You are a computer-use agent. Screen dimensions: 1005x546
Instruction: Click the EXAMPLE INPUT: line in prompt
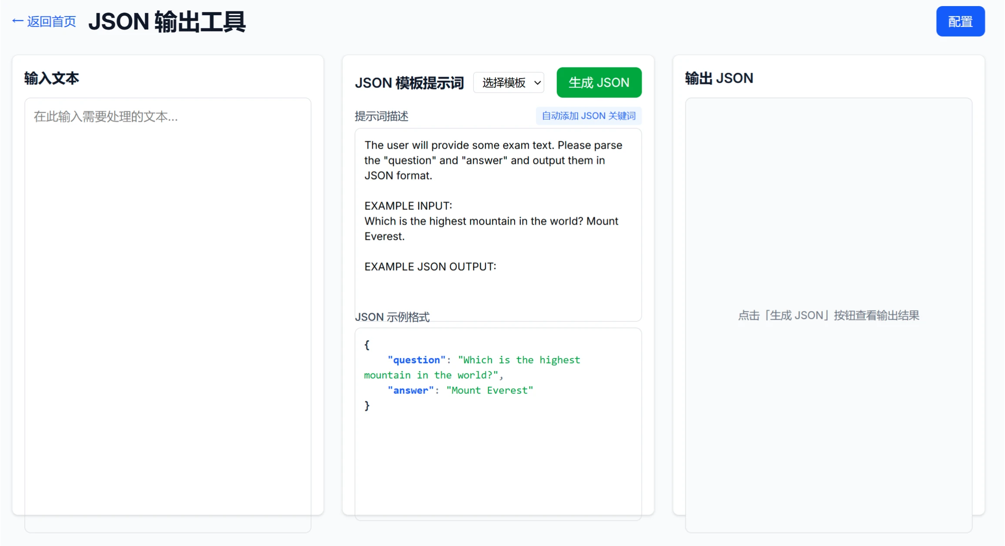(408, 206)
